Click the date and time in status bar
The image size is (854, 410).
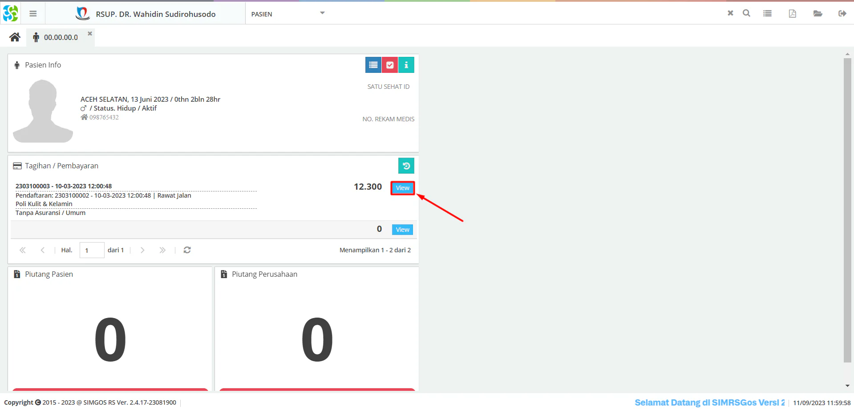(x=822, y=403)
